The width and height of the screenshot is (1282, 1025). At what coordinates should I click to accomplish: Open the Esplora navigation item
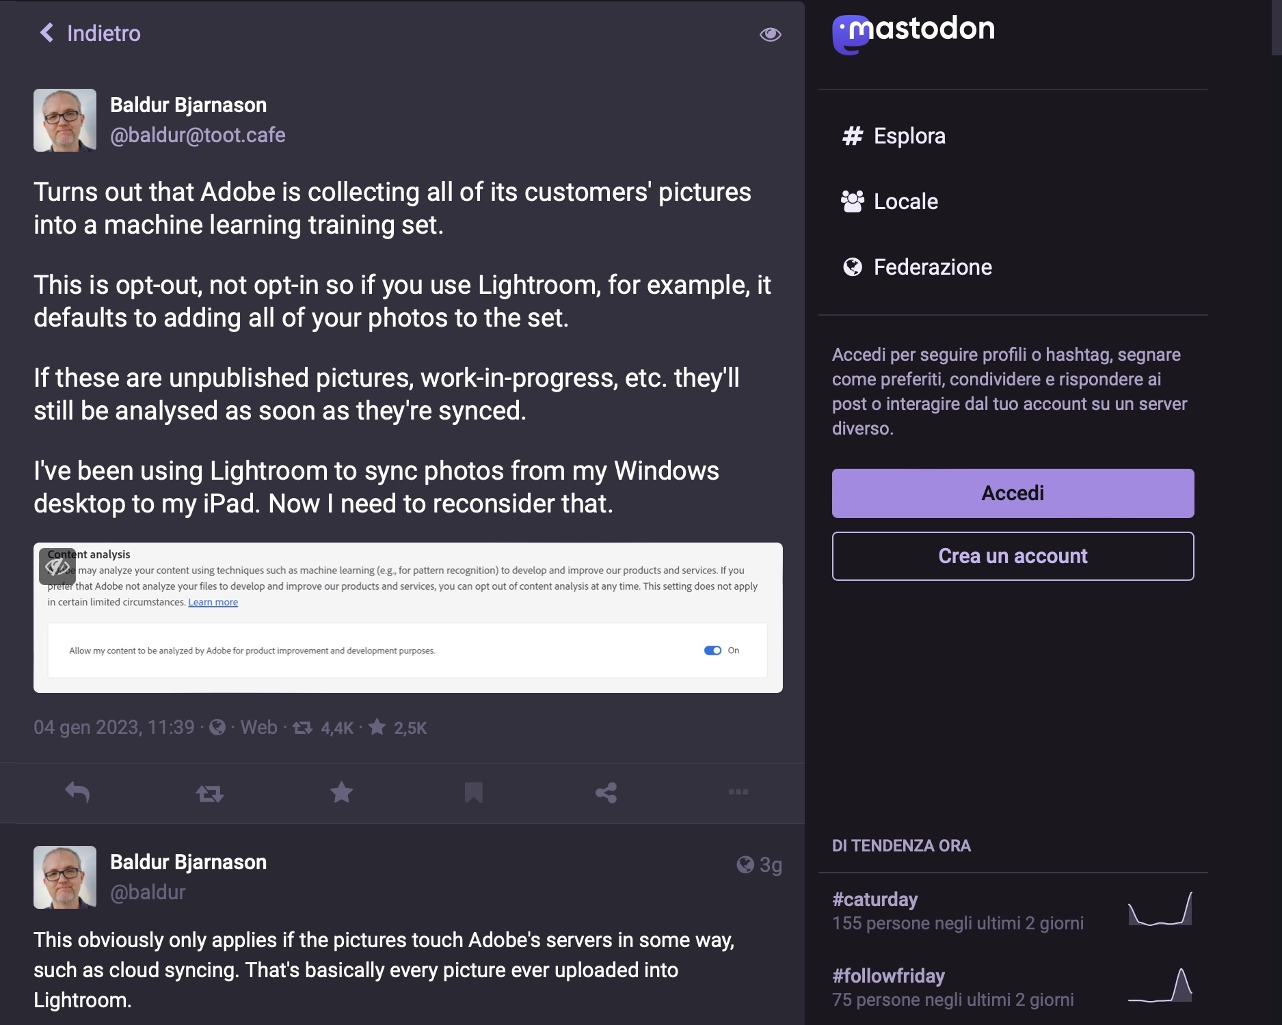909,136
